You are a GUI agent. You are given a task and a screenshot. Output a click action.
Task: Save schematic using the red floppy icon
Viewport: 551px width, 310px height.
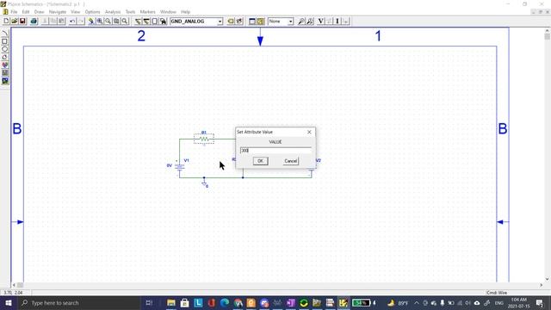click(x=22, y=22)
